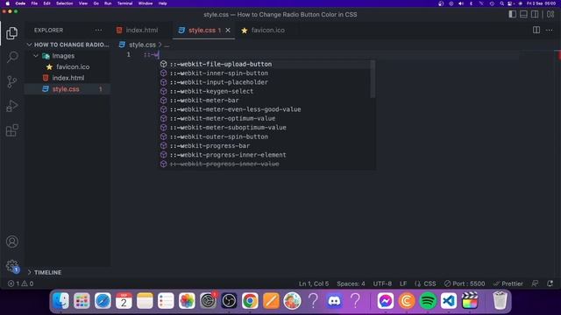
Task: Choose ::-webkit-meter-even-less-good-value suggestion
Action: pos(265,109)
